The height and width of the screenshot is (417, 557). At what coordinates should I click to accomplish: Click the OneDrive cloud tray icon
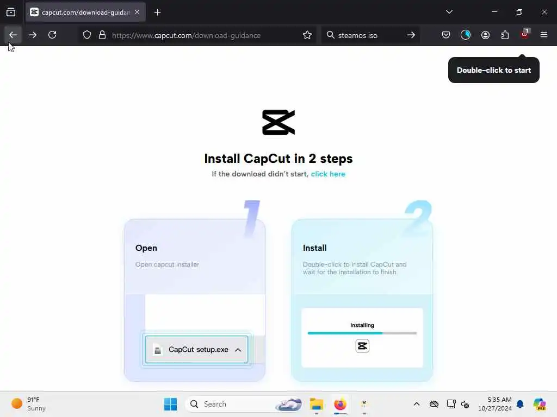pyautogui.click(x=434, y=404)
